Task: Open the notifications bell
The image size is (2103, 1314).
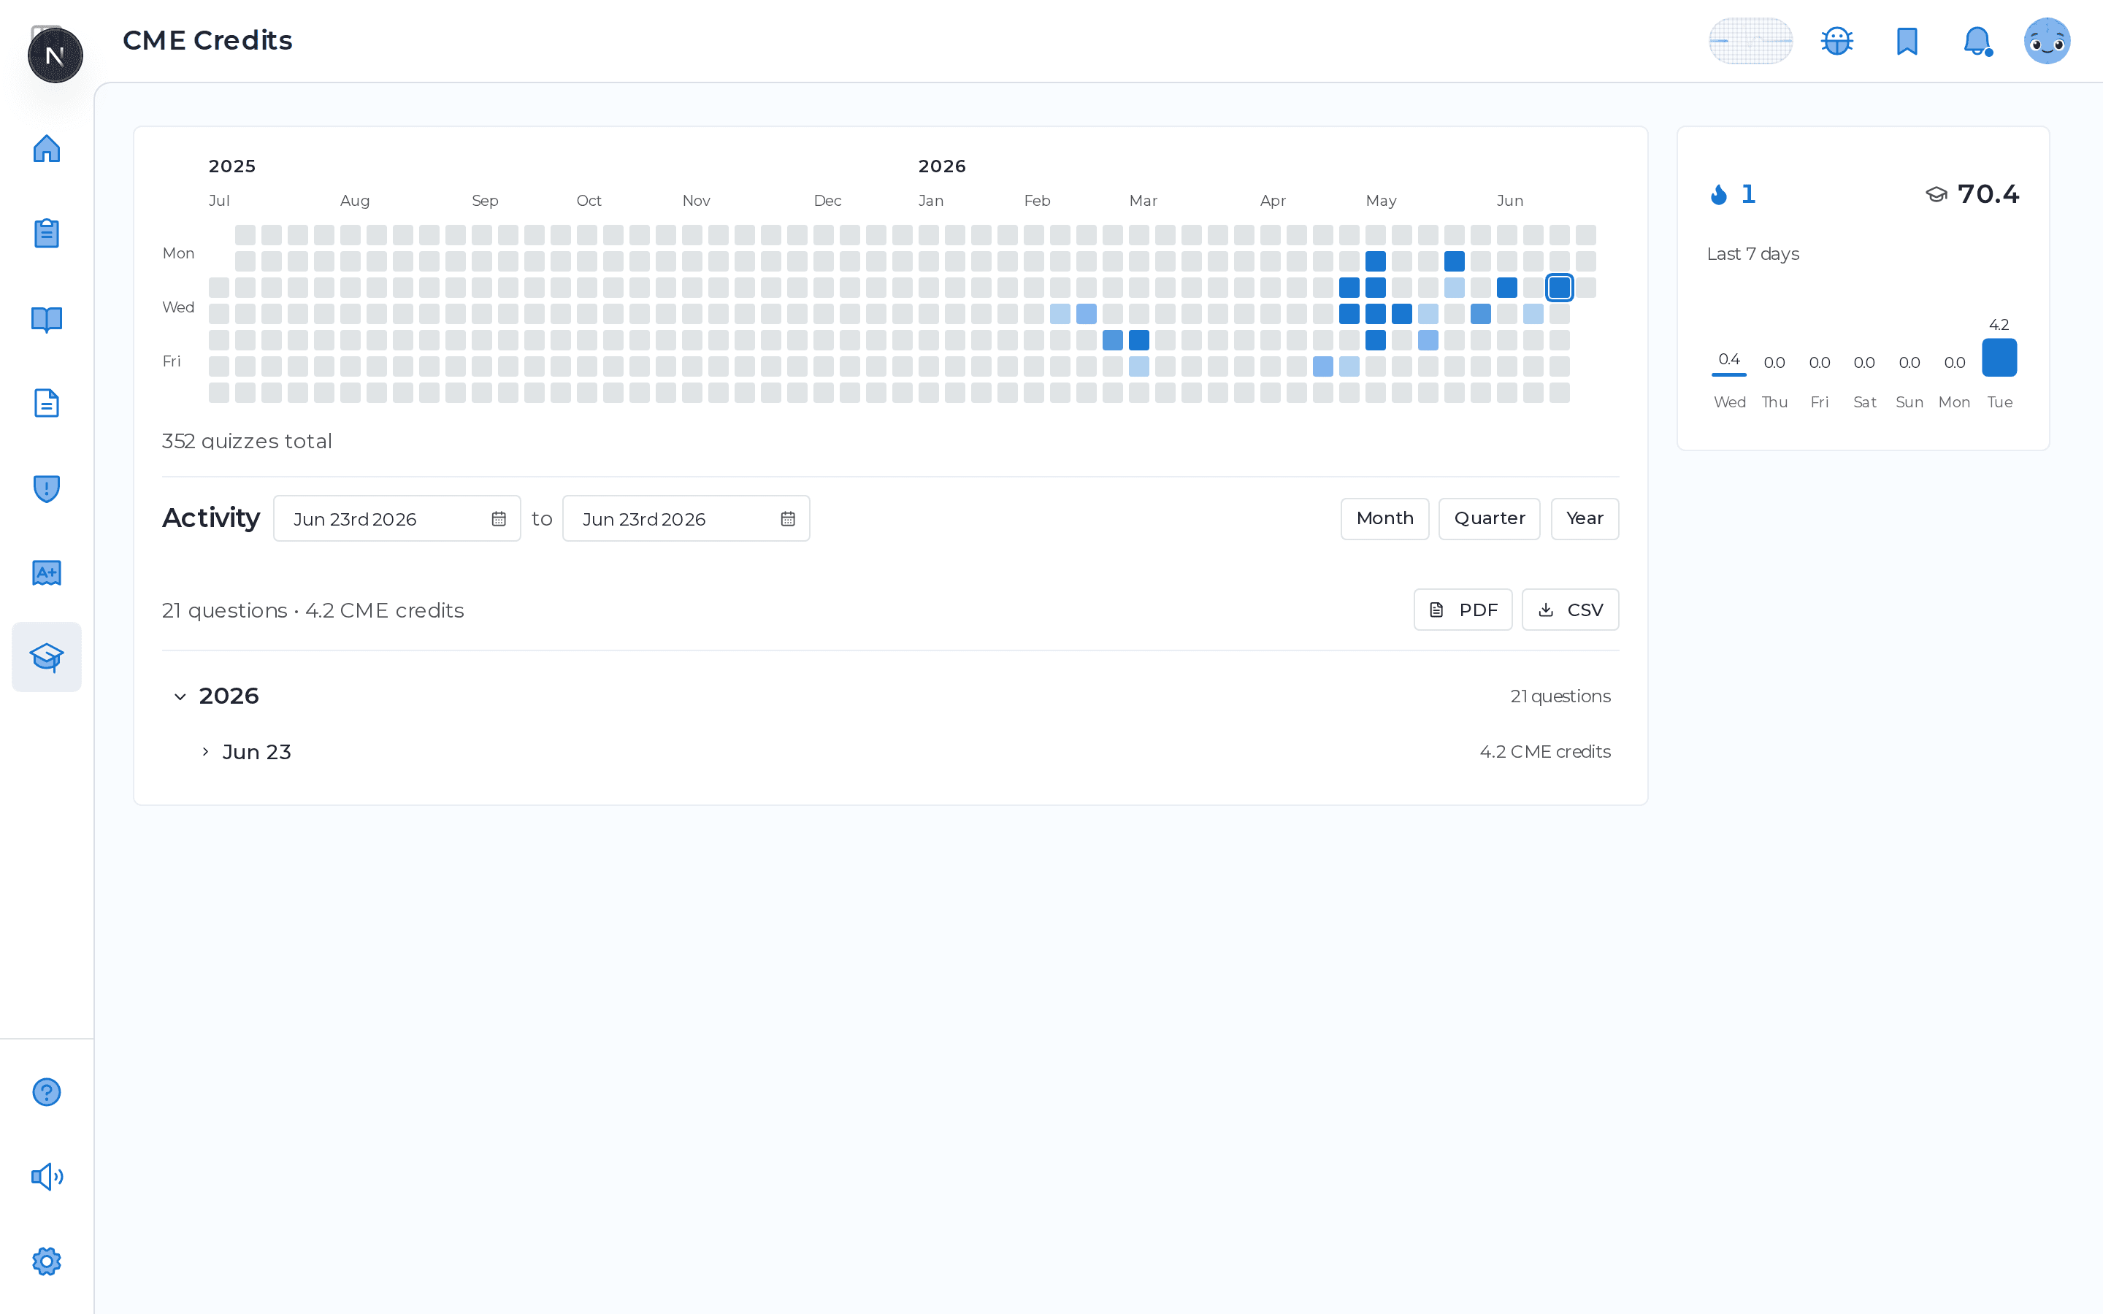Action: click(x=1977, y=41)
